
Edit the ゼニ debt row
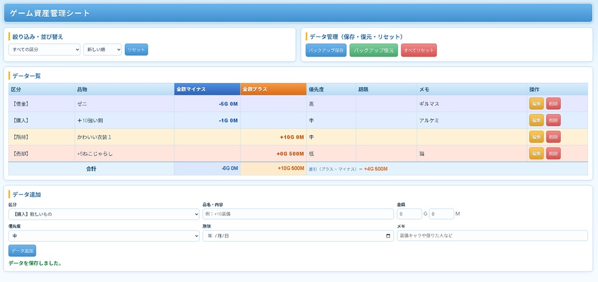pyautogui.click(x=536, y=104)
